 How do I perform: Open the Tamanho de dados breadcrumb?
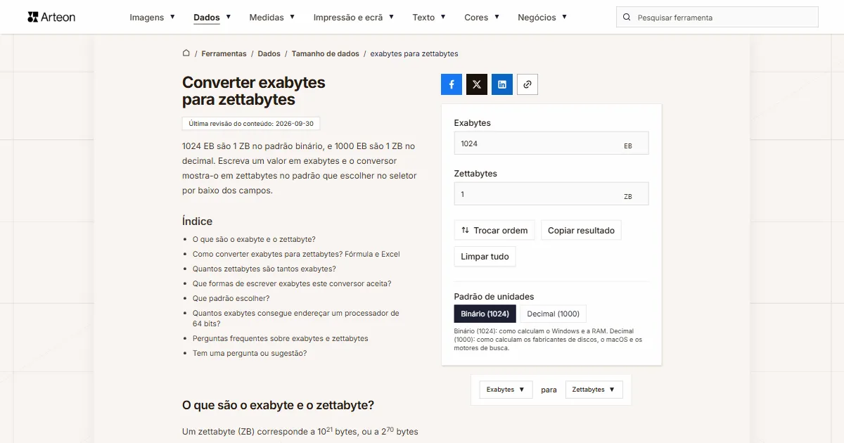point(326,53)
